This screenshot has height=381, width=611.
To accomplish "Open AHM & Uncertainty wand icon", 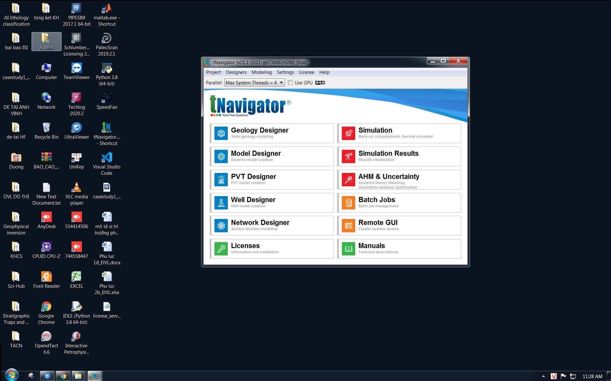I will (348, 180).
